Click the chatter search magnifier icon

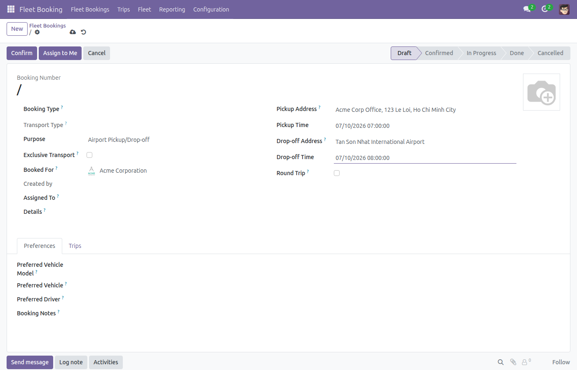(500, 362)
